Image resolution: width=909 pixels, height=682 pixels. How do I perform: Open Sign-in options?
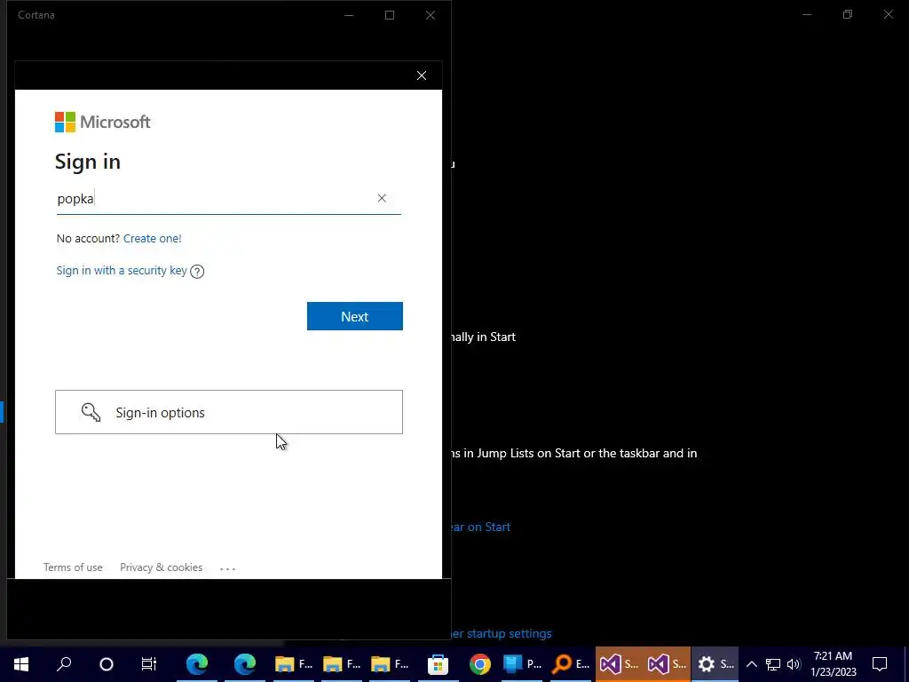229,412
